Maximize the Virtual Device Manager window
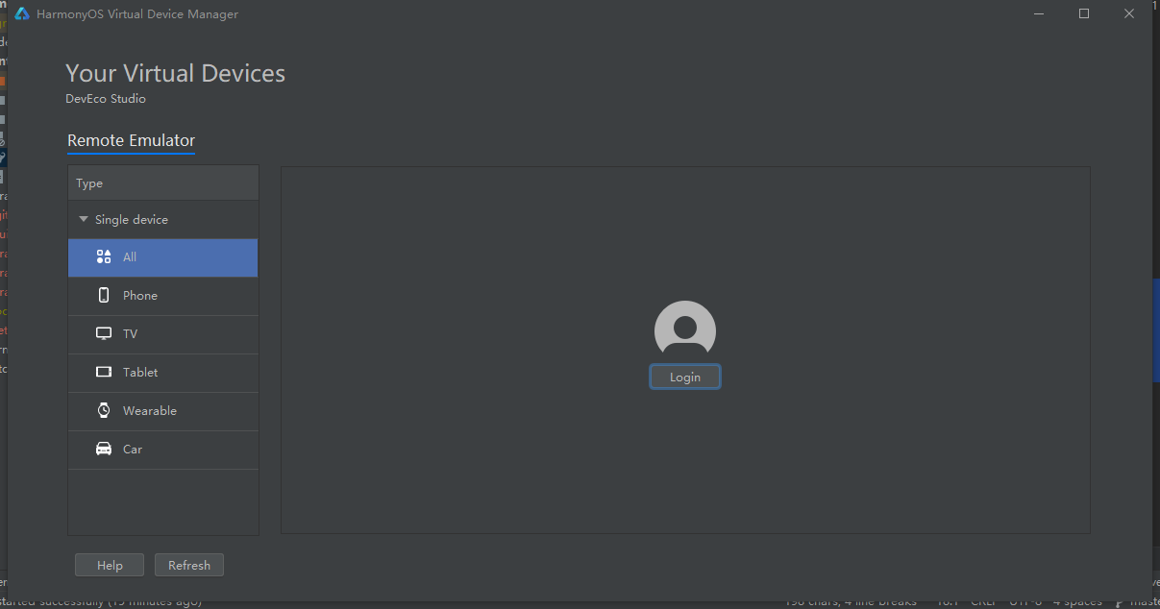 [1084, 13]
